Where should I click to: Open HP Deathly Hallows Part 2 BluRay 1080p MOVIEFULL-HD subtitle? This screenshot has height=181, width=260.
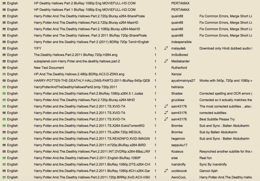(x=85, y=3)
